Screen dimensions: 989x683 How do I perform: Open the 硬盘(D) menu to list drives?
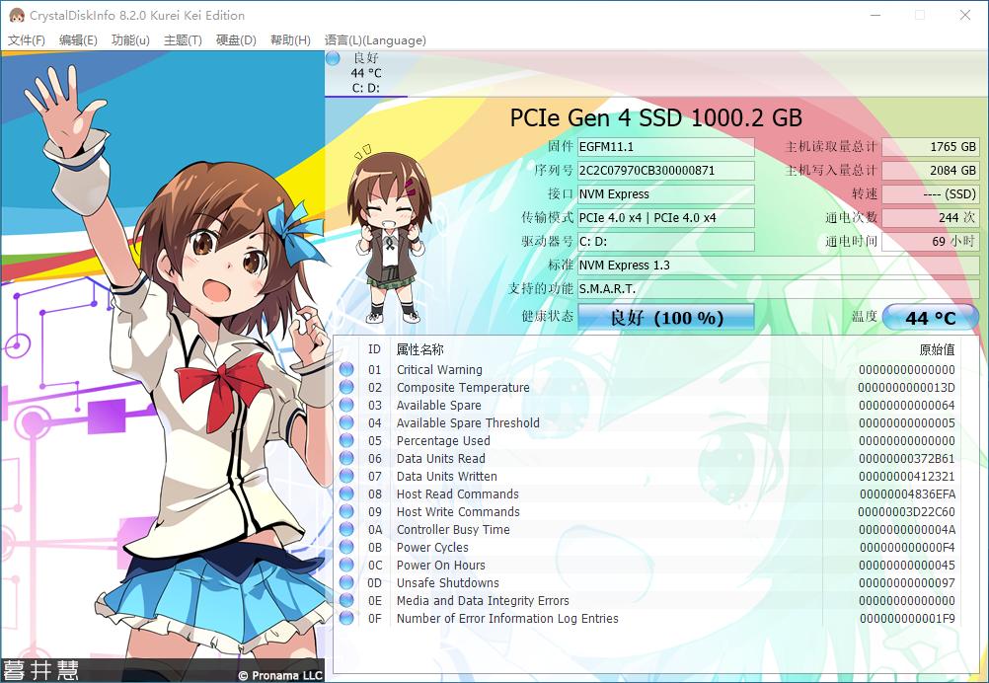pos(234,40)
